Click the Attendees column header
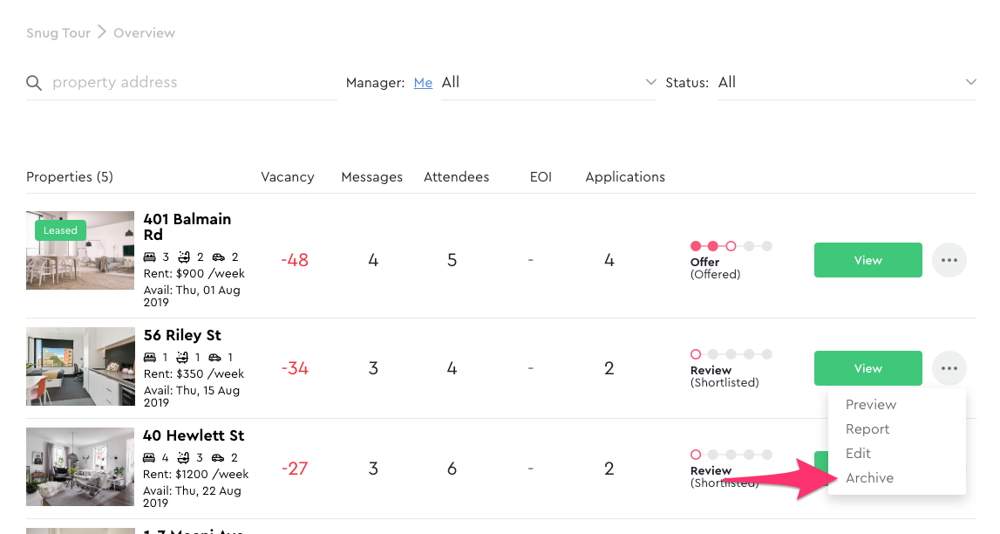 pos(457,177)
